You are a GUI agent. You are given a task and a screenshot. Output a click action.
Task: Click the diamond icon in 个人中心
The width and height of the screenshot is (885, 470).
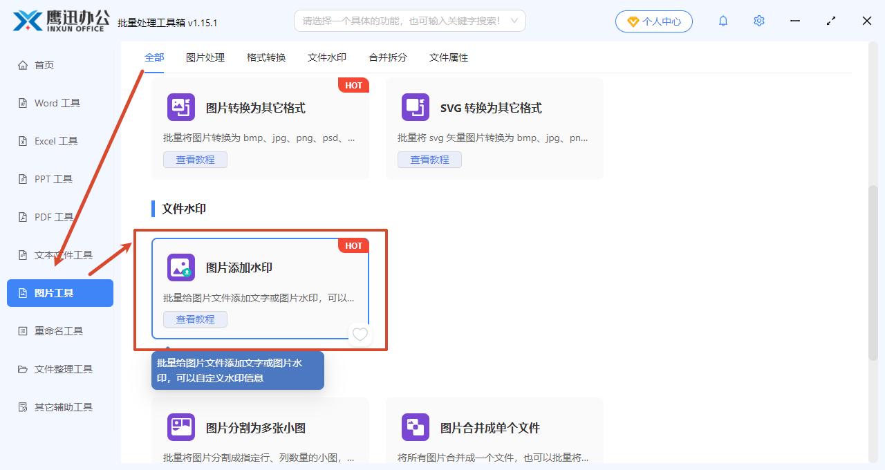click(x=633, y=21)
